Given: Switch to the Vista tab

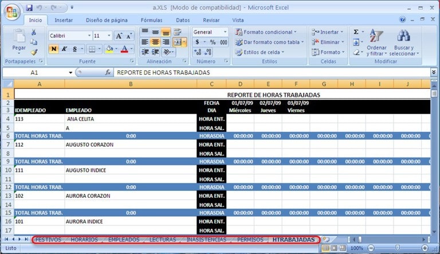Looking at the screenshot, I should pyautogui.click(x=238, y=20).
